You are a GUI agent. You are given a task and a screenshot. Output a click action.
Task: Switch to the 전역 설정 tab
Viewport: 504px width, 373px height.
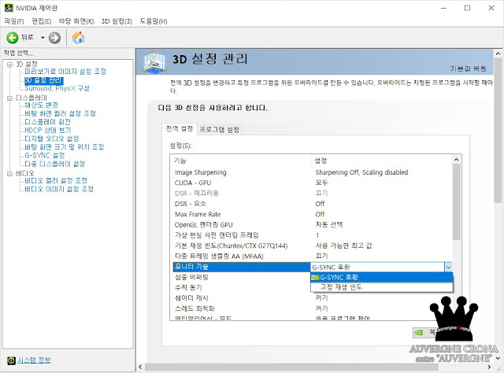[179, 129]
